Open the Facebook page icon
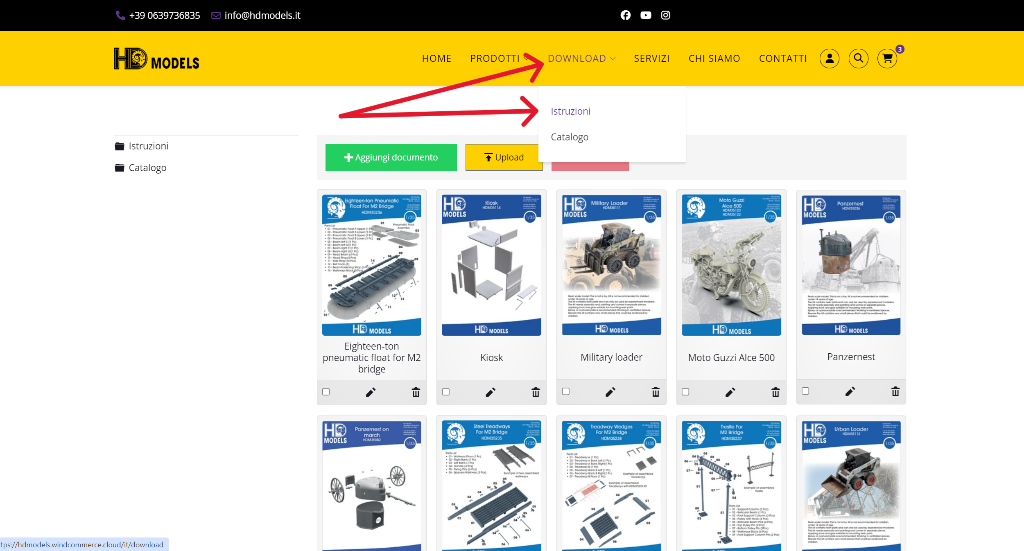1024x551 pixels. 625,15
